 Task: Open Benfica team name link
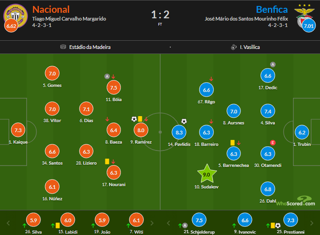pos(272,9)
